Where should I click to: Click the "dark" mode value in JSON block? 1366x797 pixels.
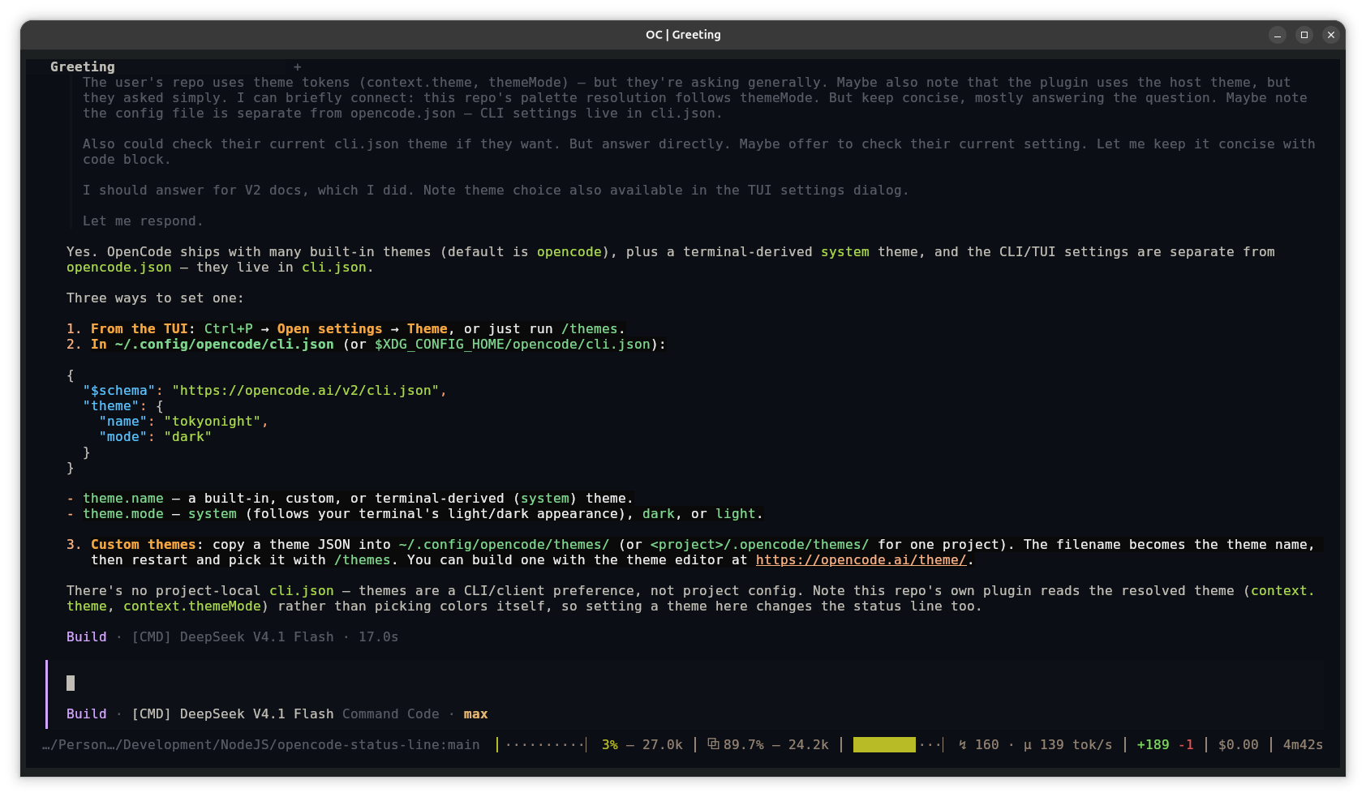(188, 437)
